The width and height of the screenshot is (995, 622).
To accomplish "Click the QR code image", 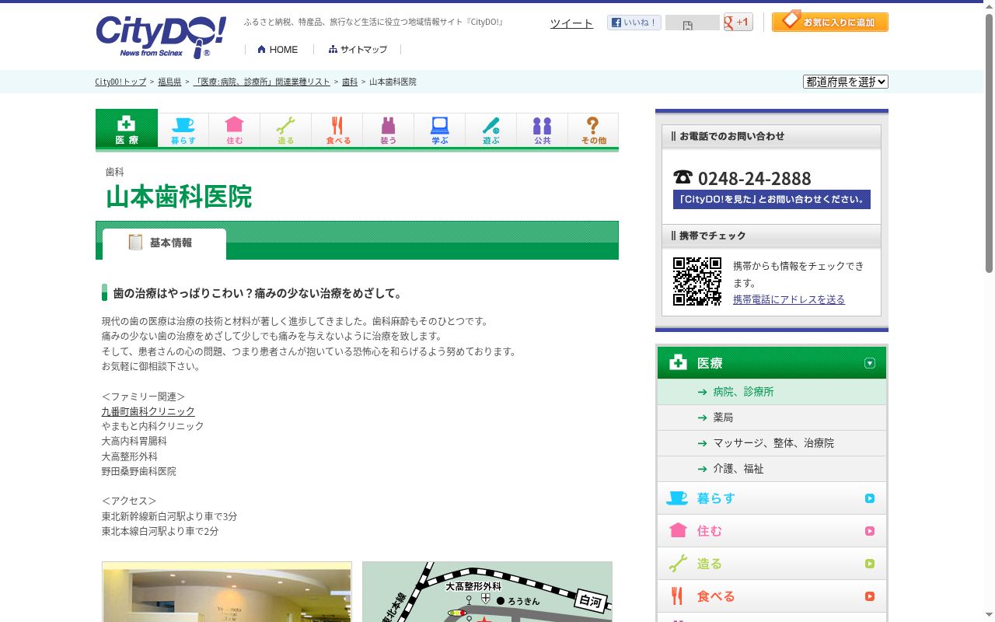I will point(697,281).
